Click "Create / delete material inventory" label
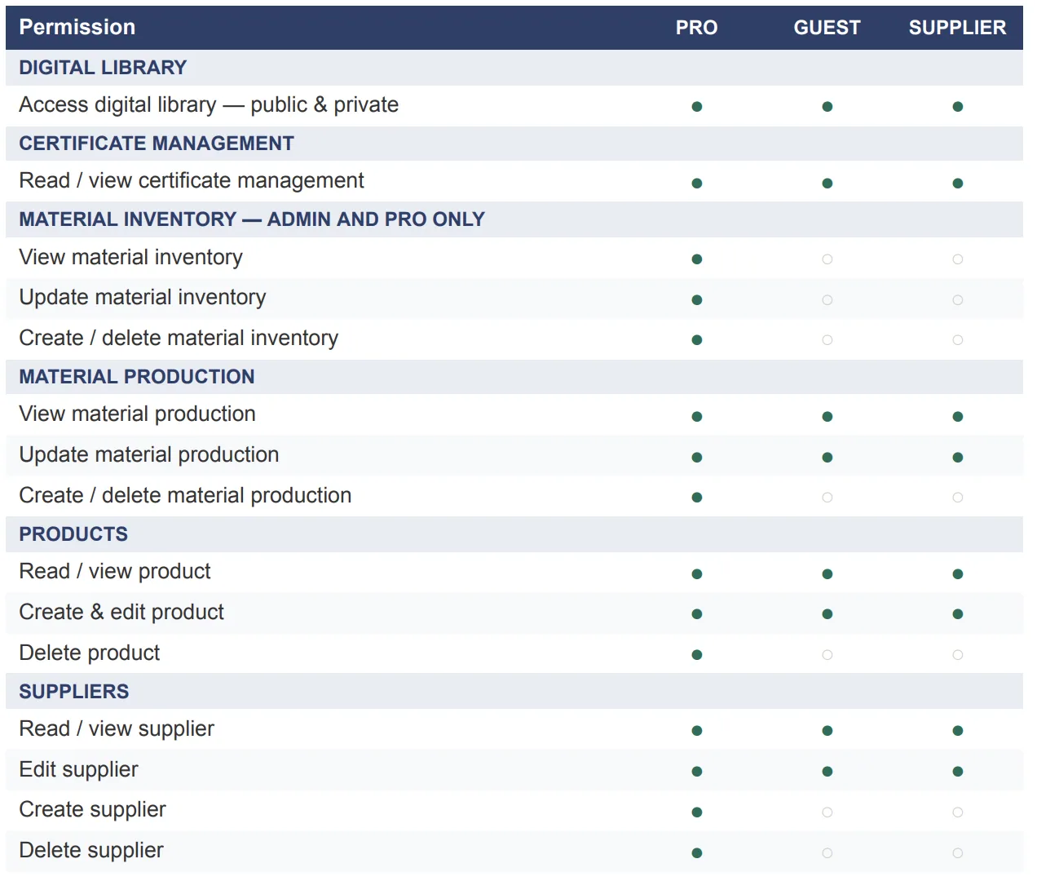Viewport: 1037px width, 881px height. point(179,339)
